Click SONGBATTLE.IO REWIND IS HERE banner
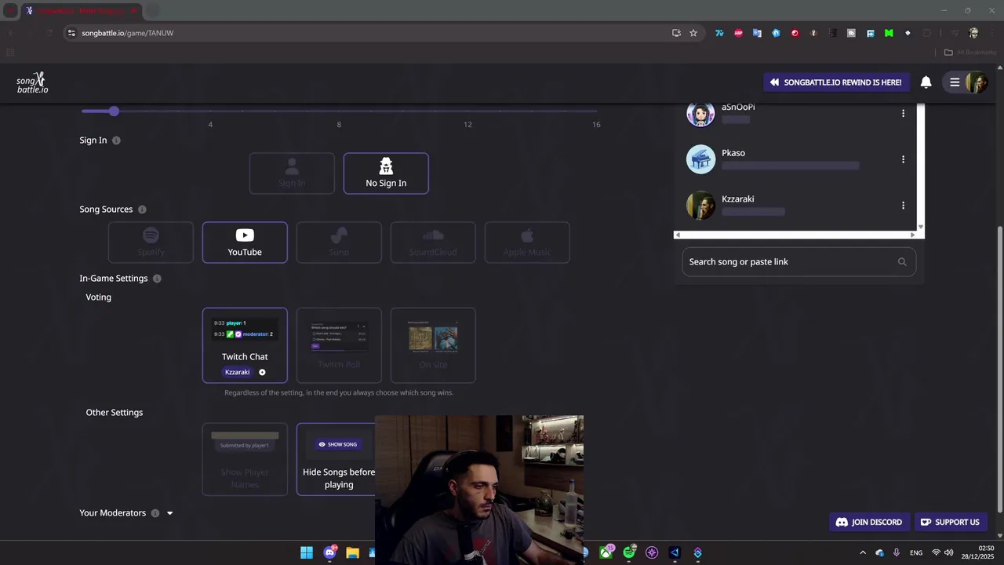 point(836,82)
